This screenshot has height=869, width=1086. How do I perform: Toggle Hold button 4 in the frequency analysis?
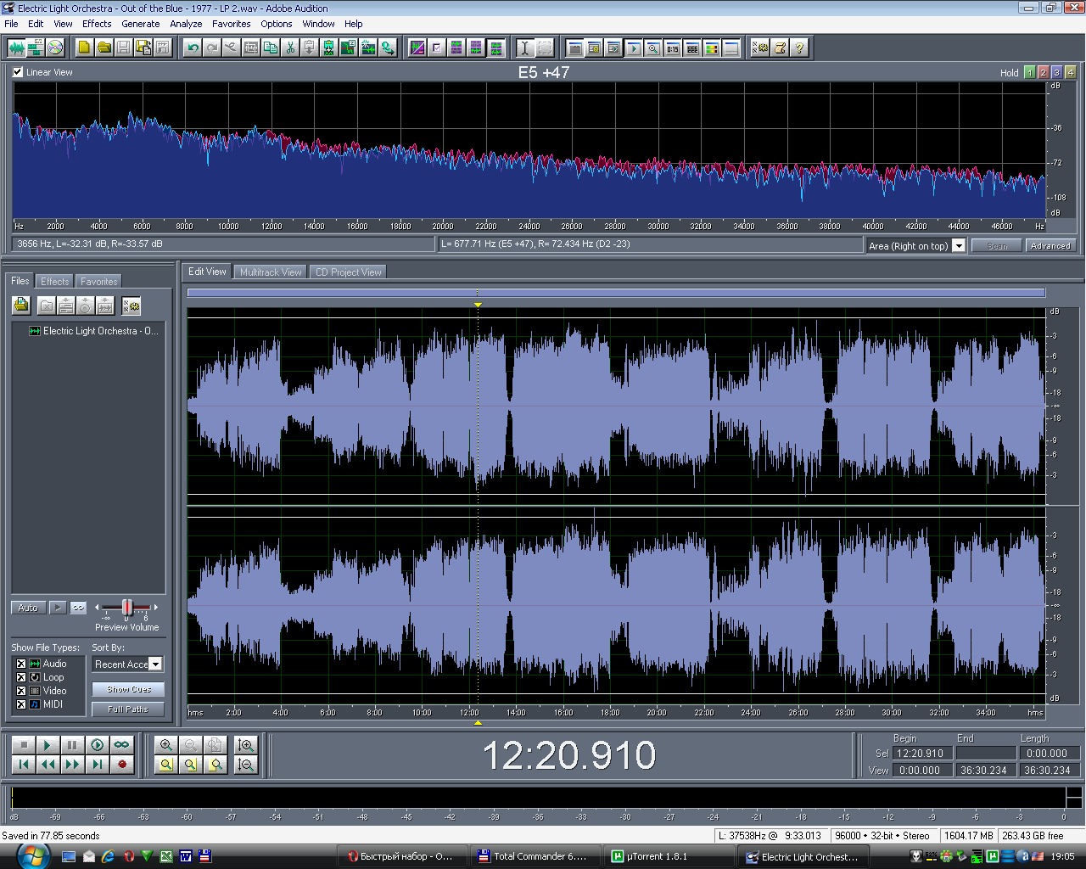click(x=1070, y=72)
